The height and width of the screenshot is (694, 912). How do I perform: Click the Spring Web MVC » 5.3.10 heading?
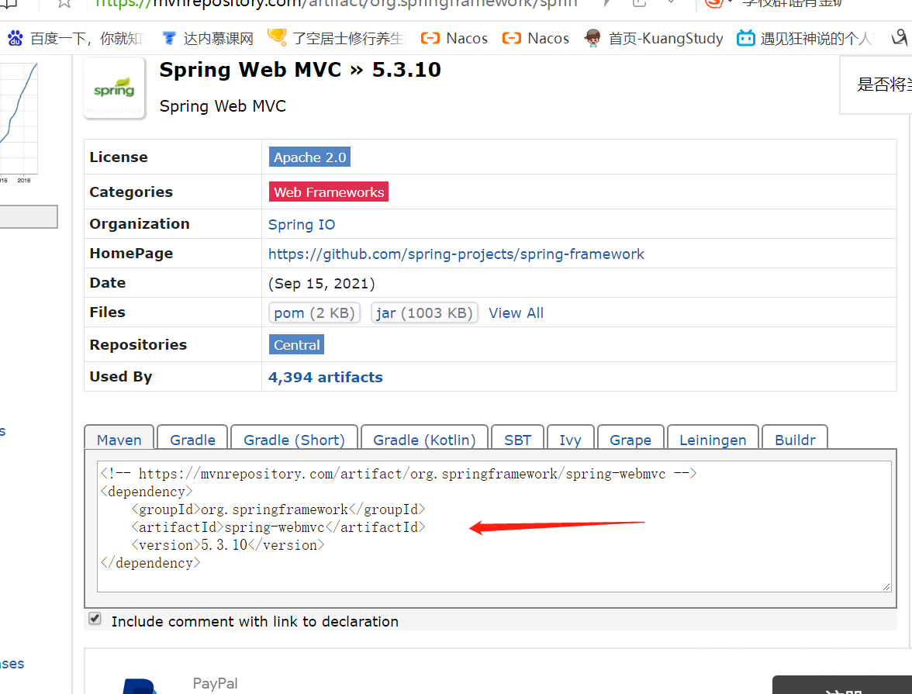(300, 70)
